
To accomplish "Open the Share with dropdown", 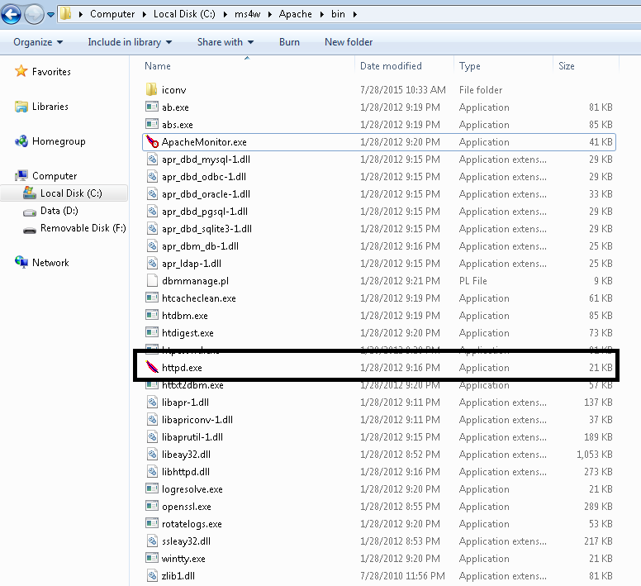I will (x=225, y=42).
